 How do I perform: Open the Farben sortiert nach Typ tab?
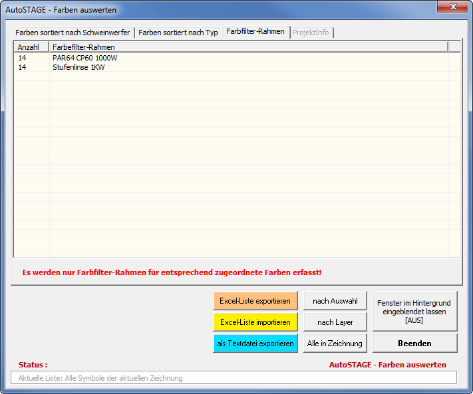(178, 33)
